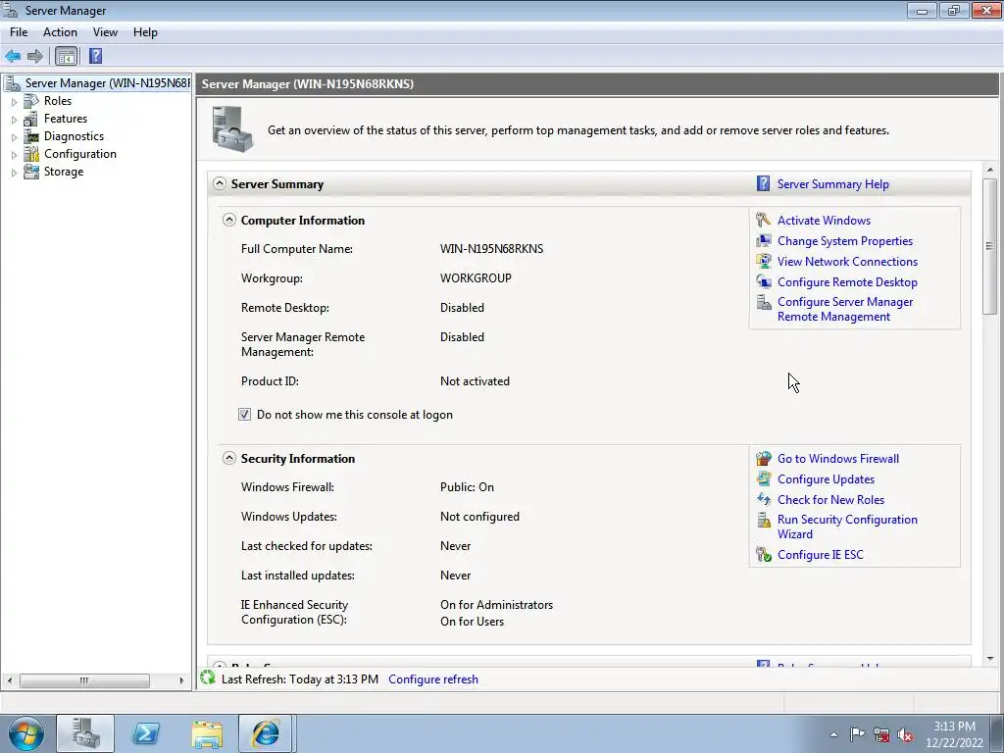Collapse the Computer Information section chevron
Screen dimensions: 1004x753
coord(228,220)
